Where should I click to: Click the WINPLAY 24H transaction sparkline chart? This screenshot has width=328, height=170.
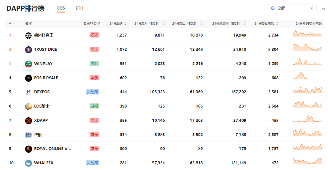[308, 62]
